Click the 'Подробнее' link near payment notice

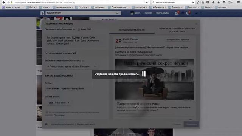click(59, 115)
